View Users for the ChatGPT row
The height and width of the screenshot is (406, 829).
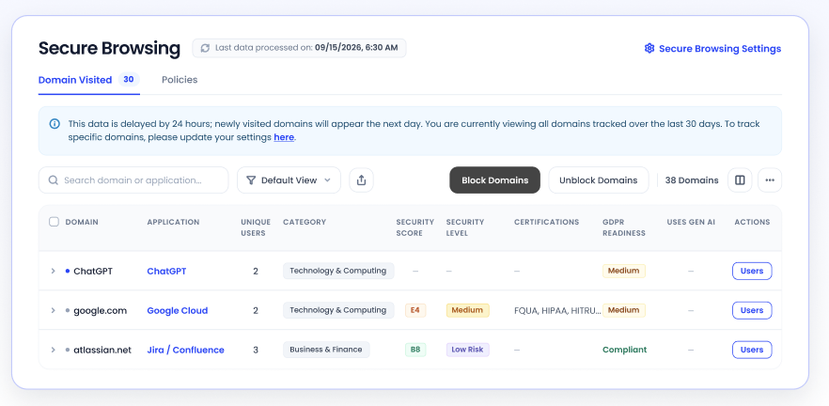752,272
